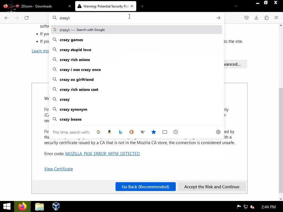Click the Firefox taskbar icon
The width and height of the screenshot is (283, 212).
22,206
